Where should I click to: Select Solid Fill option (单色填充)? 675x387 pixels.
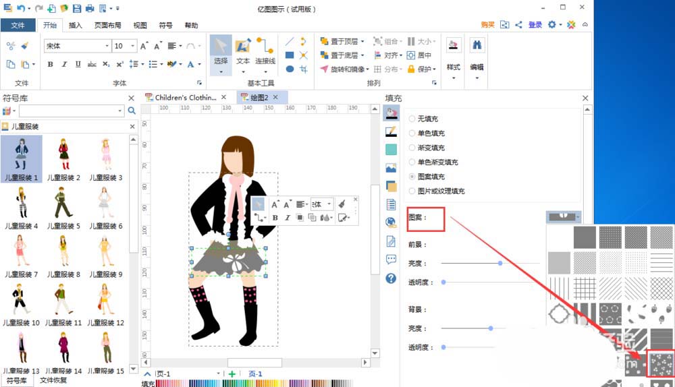click(x=427, y=133)
